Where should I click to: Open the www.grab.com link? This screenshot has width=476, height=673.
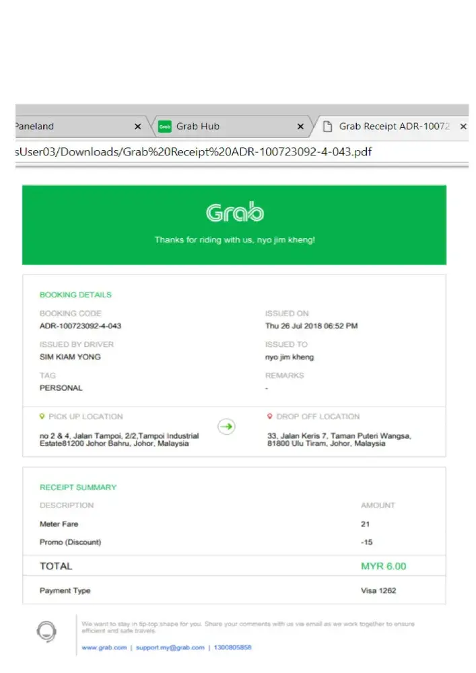click(104, 647)
